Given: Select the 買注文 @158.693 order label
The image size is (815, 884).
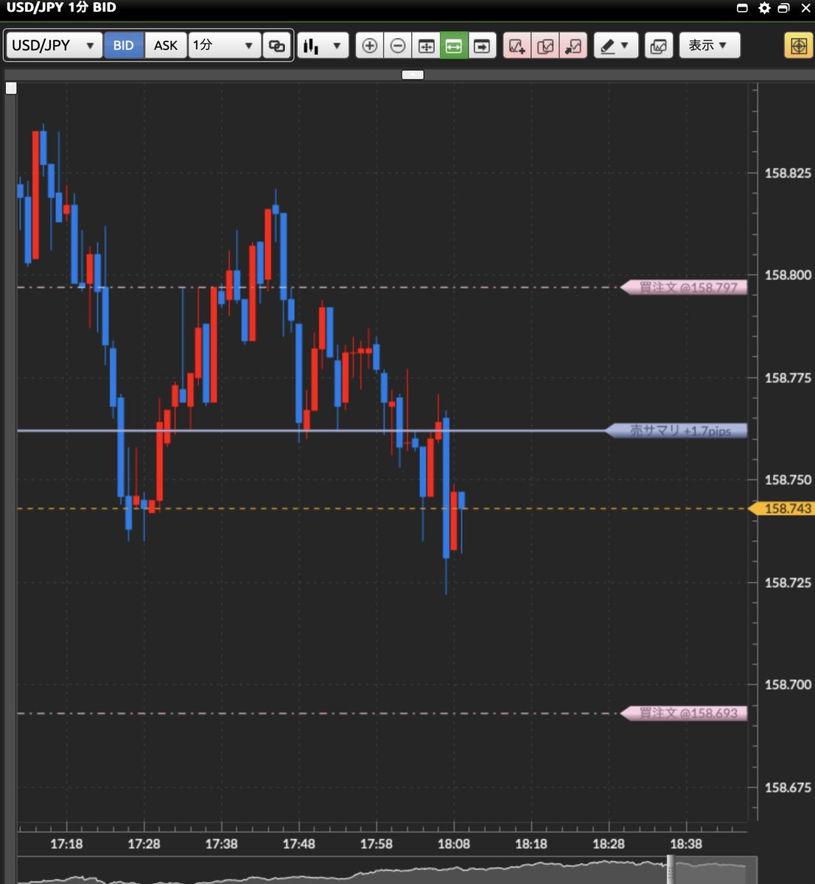Looking at the screenshot, I should click(684, 713).
